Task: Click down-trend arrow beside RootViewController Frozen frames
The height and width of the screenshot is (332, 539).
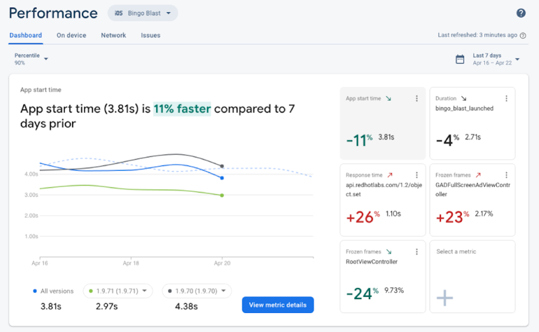Action: 389,251
